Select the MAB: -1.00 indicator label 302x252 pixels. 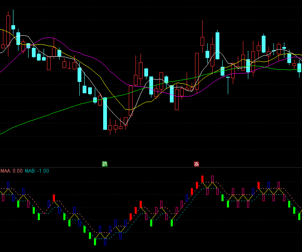[37, 171]
